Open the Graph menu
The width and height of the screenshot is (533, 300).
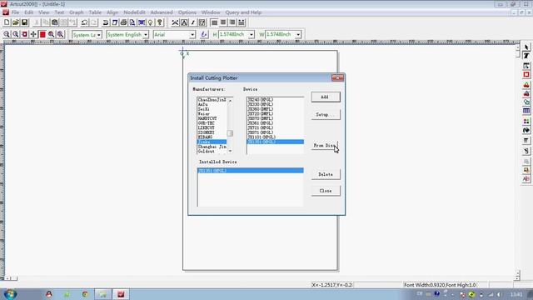[x=77, y=12]
